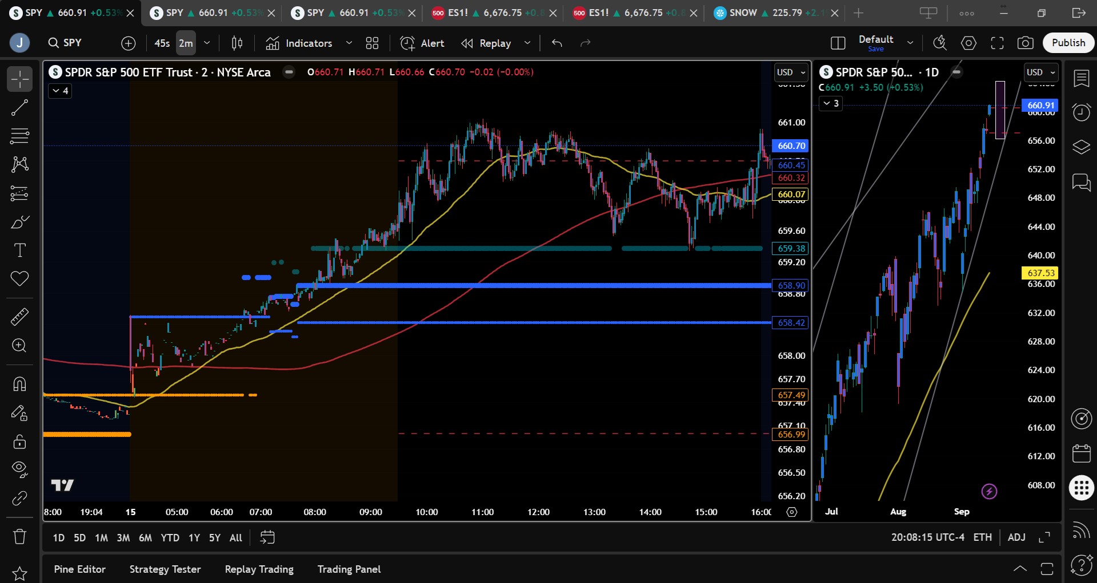Select the trend line drawing tool
Screen dimensions: 1097x583
(x=19, y=108)
